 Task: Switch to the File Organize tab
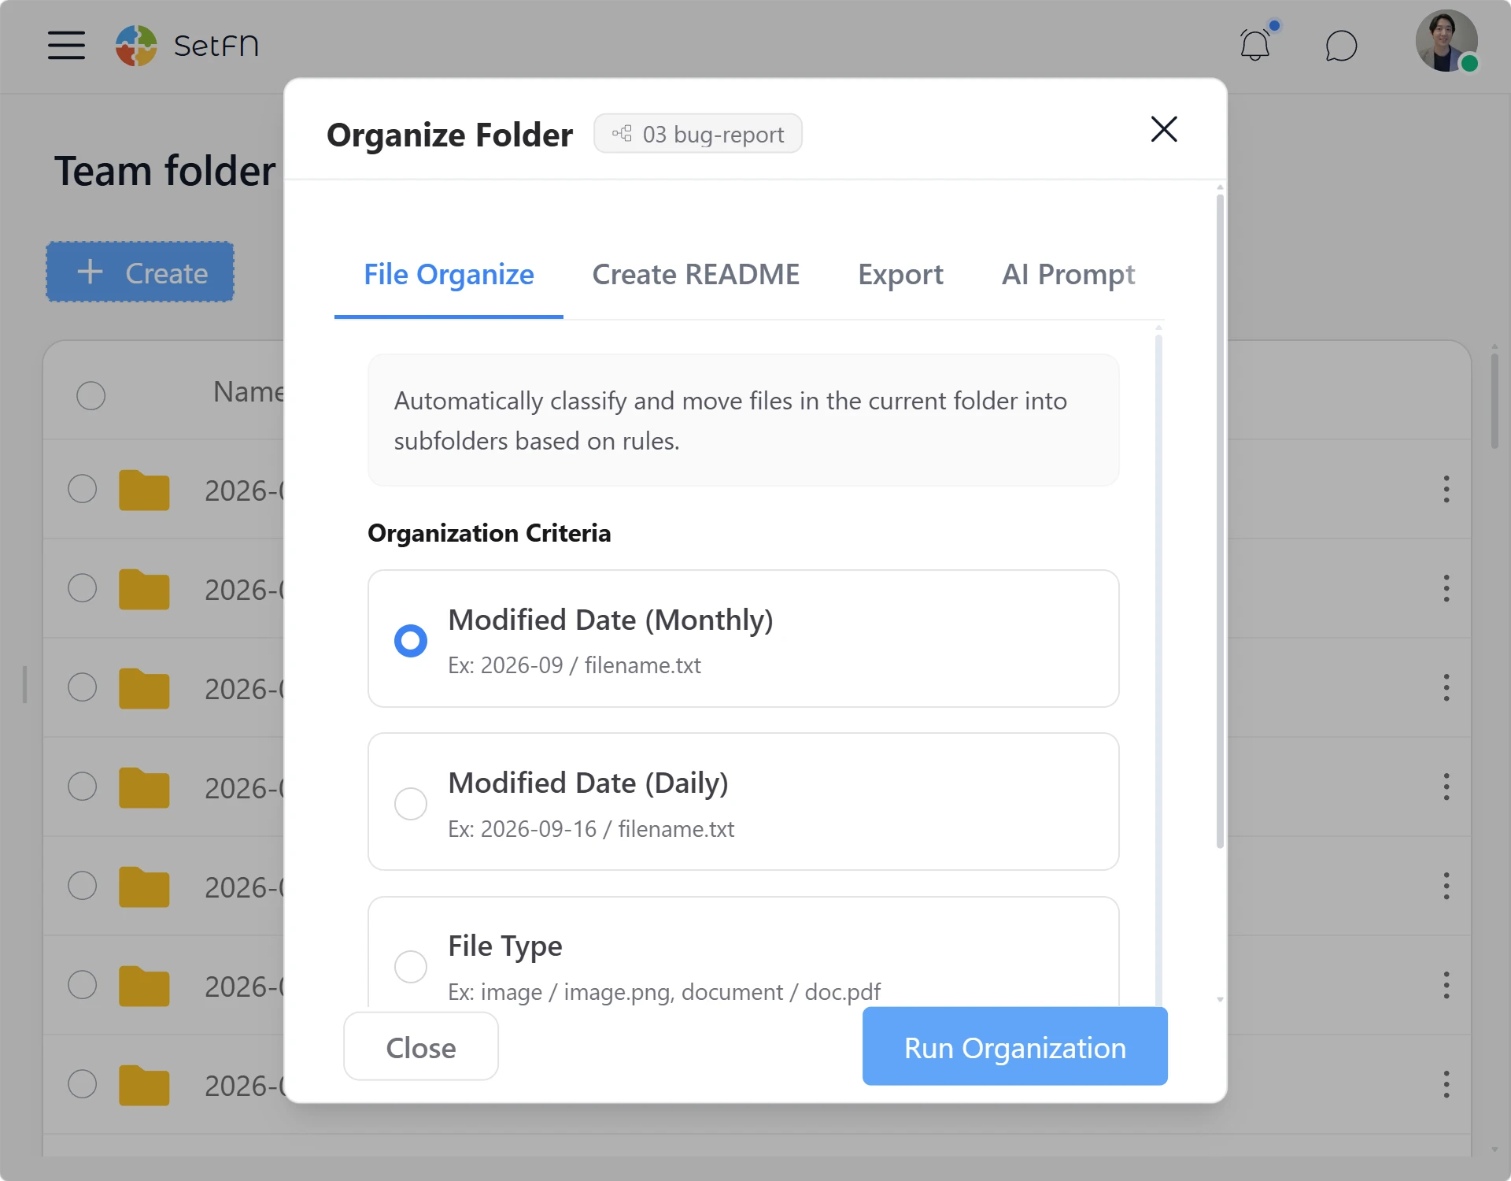449,275
